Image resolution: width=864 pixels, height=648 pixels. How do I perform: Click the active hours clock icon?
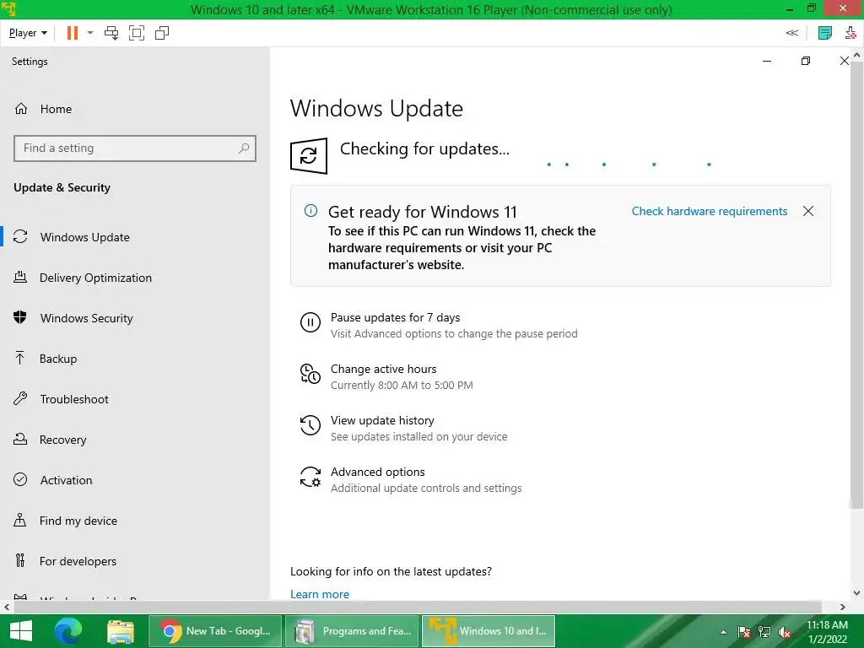coord(310,374)
